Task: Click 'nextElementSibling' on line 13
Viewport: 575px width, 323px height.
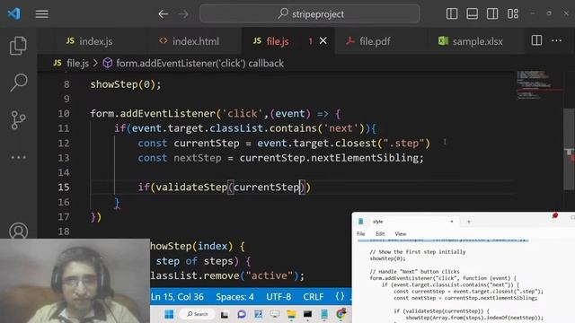Action: tap(365, 158)
